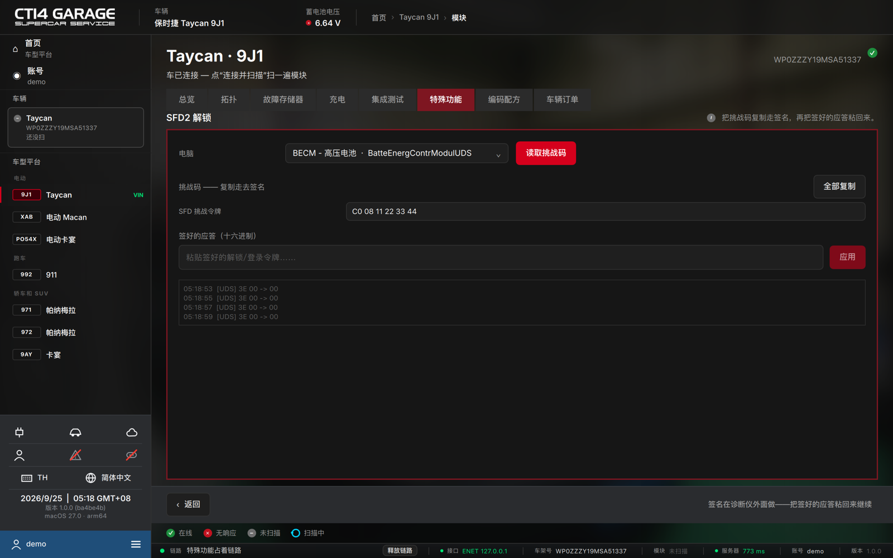This screenshot has width=893, height=558.
Task: Click the 应用 button
Action: pyautogui.click(x=847, y=257)
